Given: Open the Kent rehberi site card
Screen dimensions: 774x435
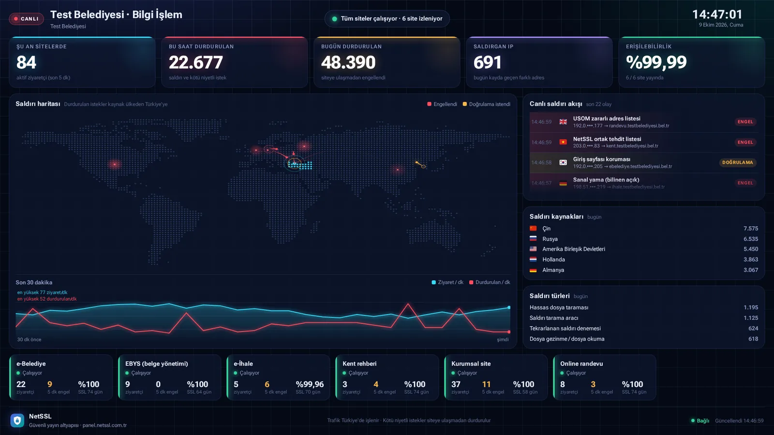Looking at the screenshot, I should click(x=387, y=377).
